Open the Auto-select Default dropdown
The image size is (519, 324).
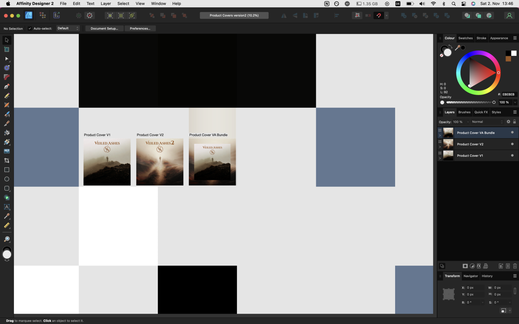(x=68, y=28)
